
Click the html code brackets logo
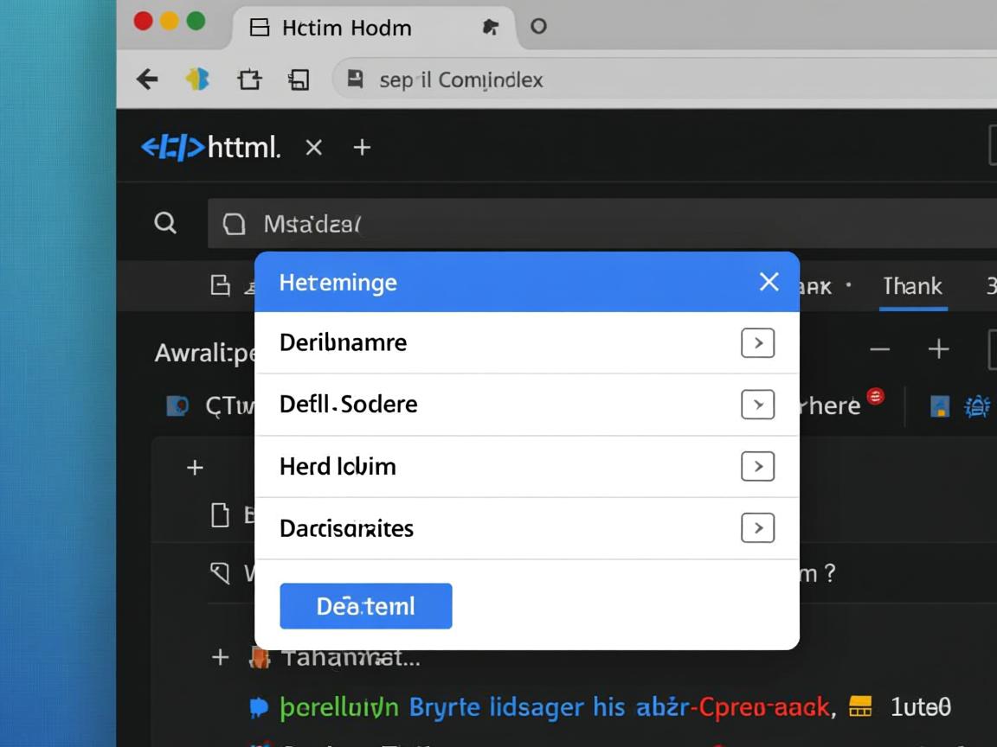(x=172, y=148)
